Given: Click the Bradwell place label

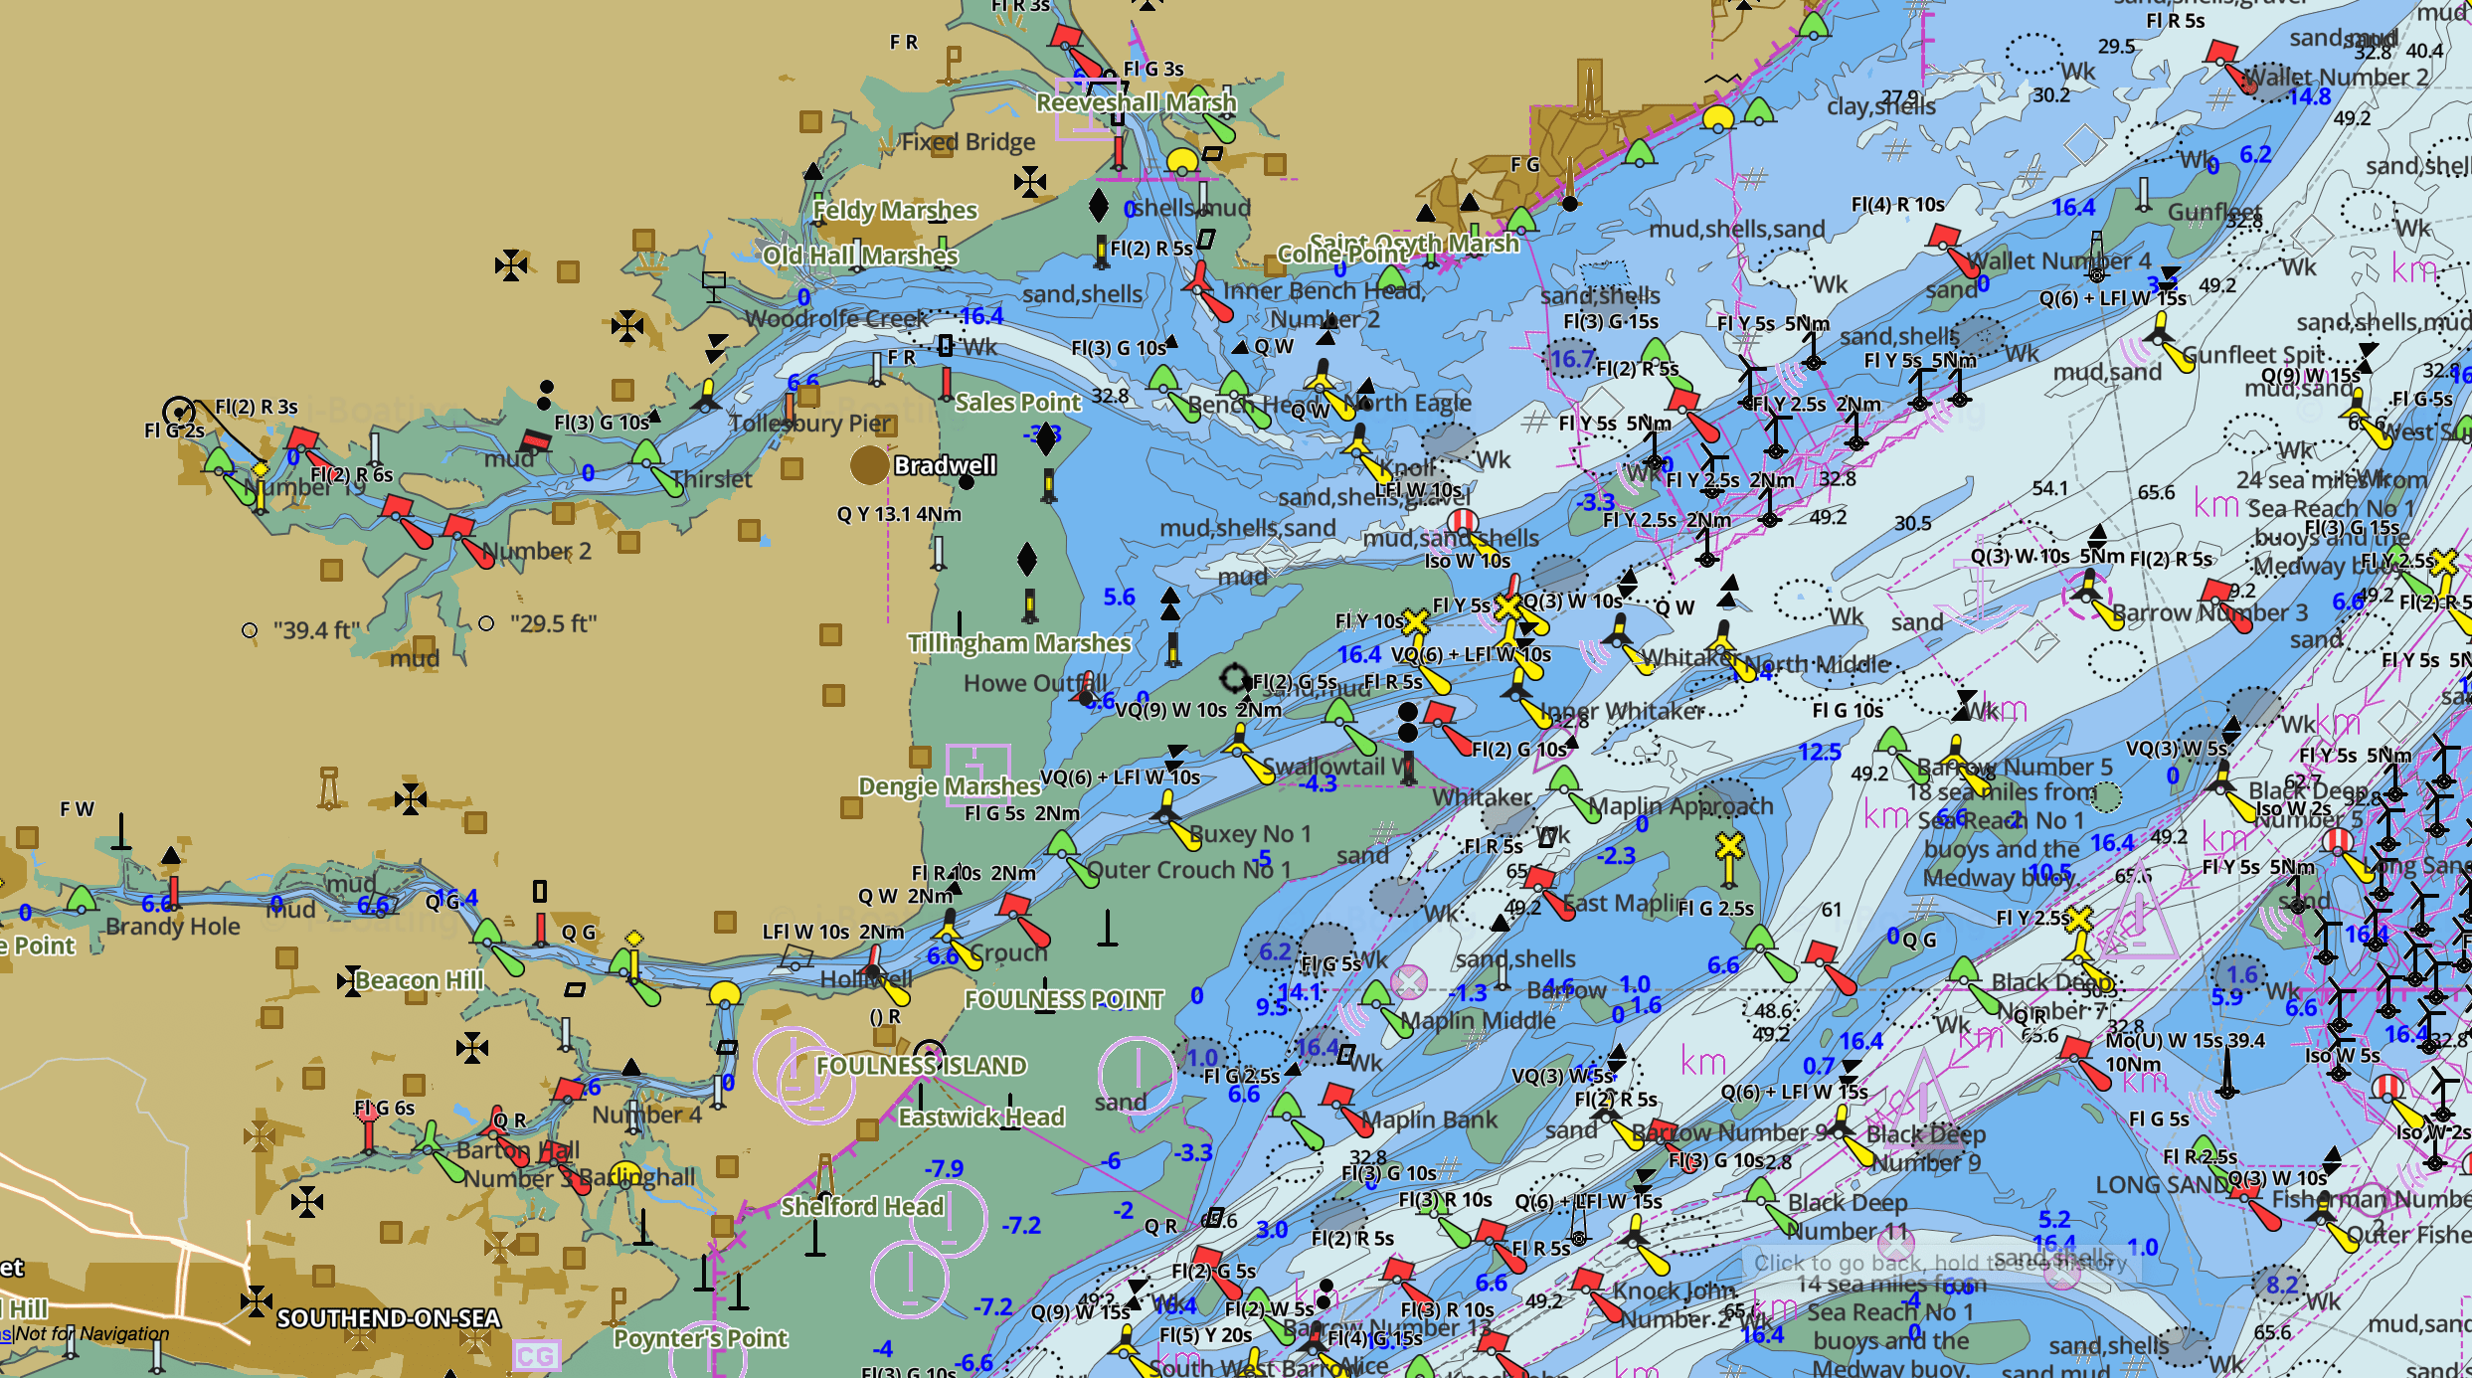Looking at the screenshot, I should [x=945, y=465].
